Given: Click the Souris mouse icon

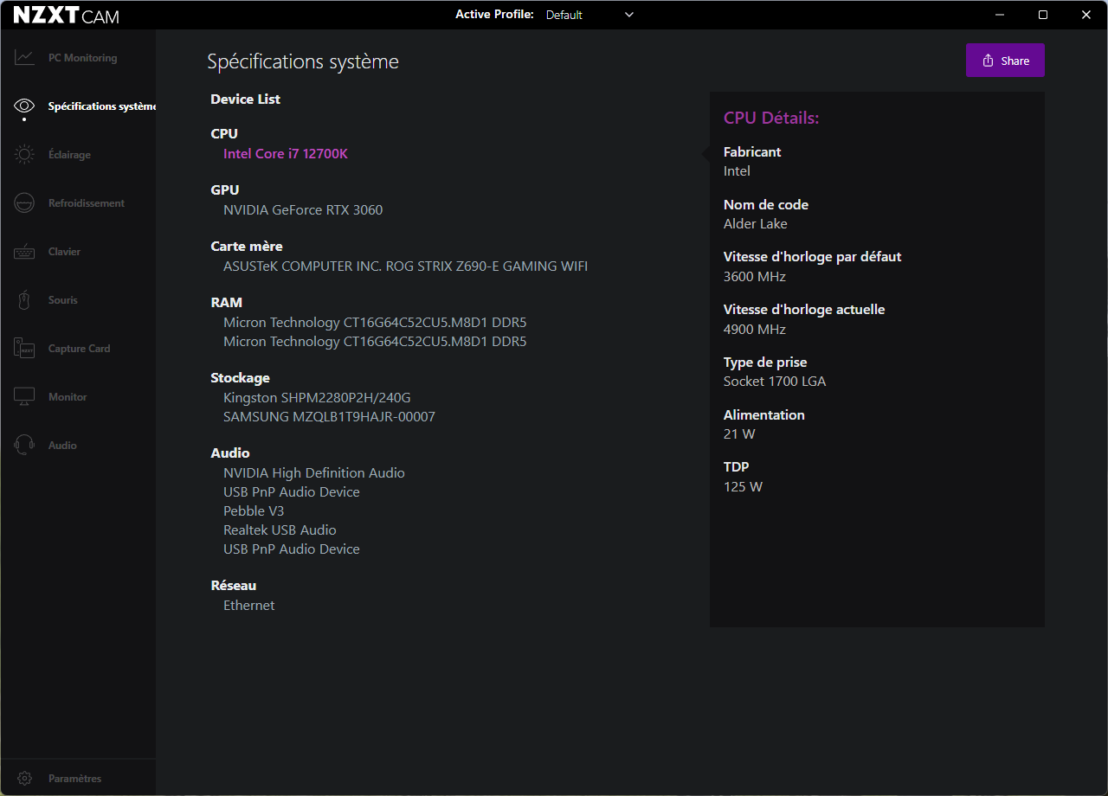Looking at the screenshot, I should click(24, 300).
